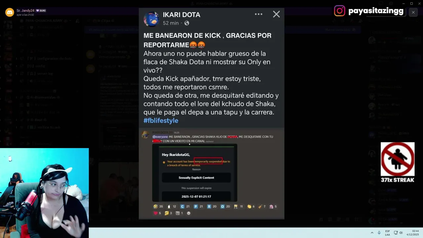
Task: Toggle the laughing emoji reaction with 35
Action: coord(158,206)
